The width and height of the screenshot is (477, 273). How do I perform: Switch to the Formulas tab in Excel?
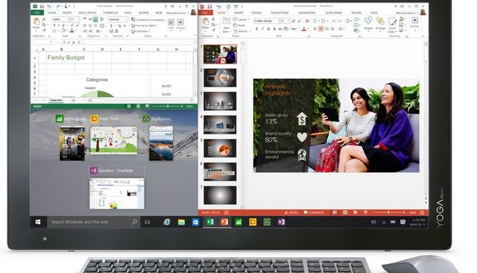click(x=111, y=12)
